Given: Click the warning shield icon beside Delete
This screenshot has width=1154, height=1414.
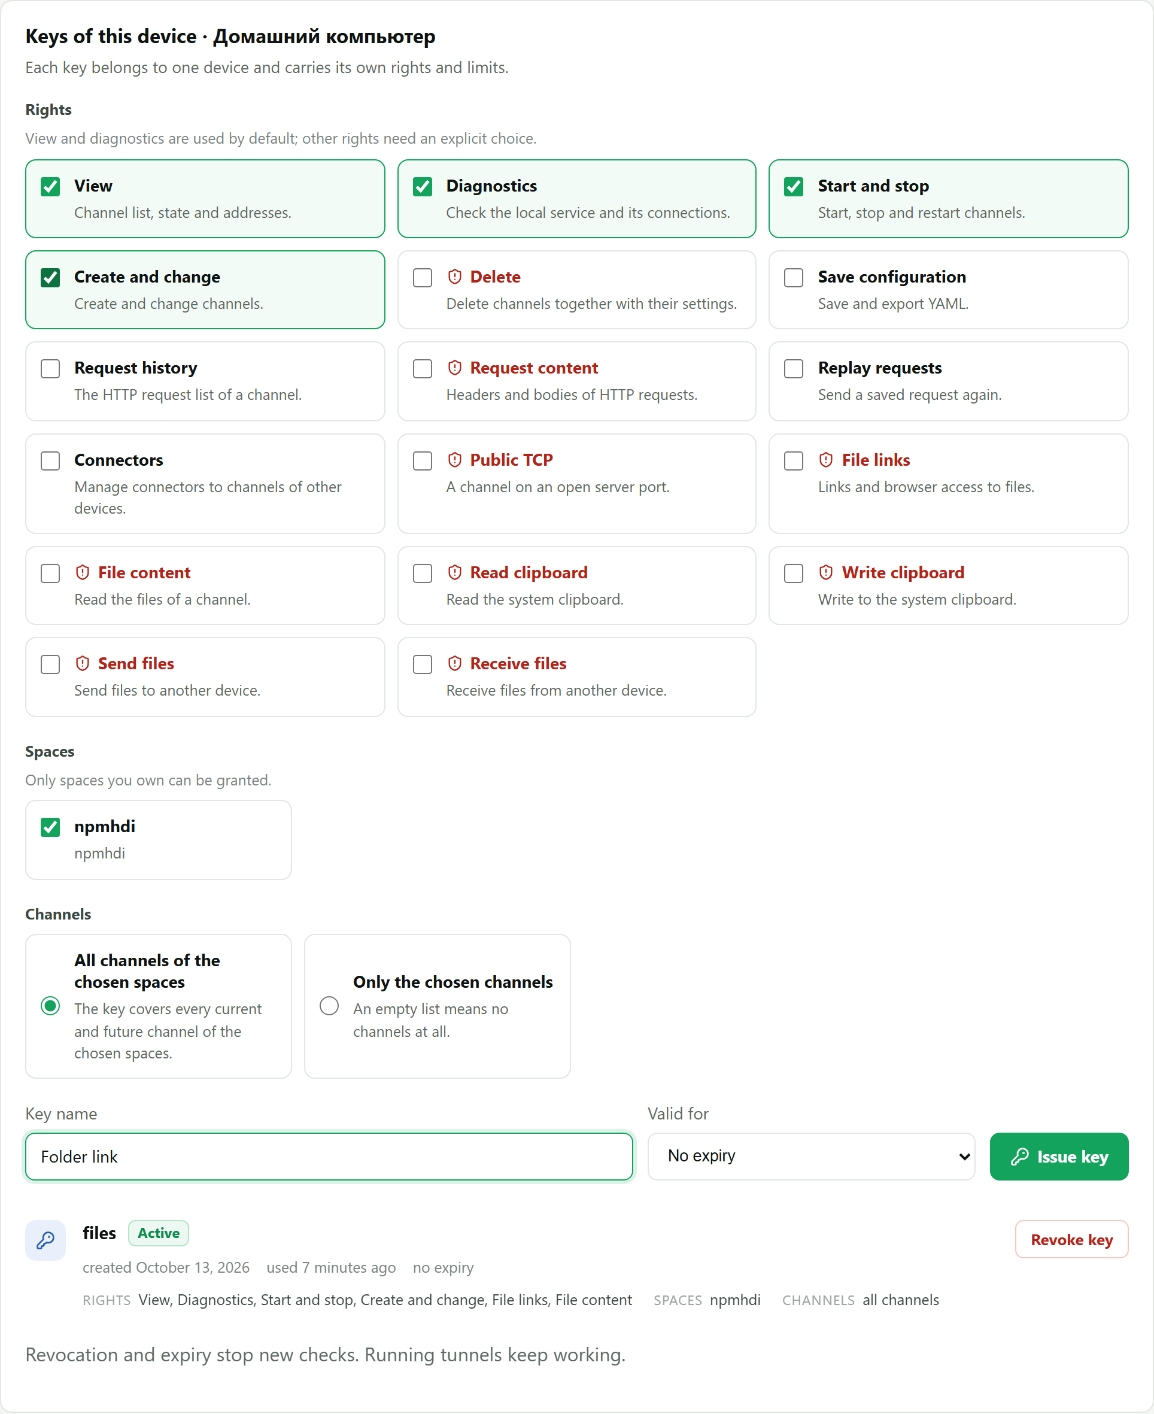Looking at the screenshot, I should click(455, 277).
